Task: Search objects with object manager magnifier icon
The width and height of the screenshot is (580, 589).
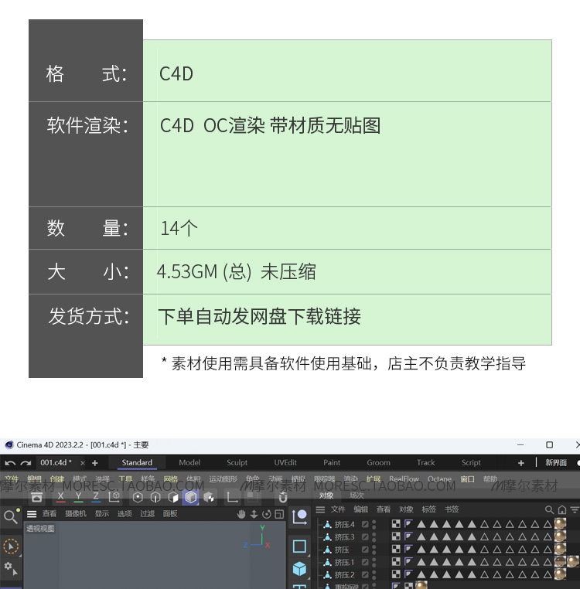Action: (x=549, y=509)
